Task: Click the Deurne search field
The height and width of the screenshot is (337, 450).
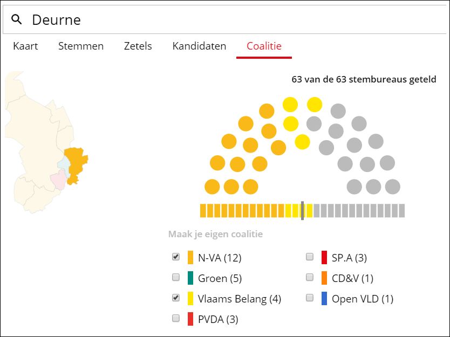Action: pyautogui.click(x=227, y=20)
